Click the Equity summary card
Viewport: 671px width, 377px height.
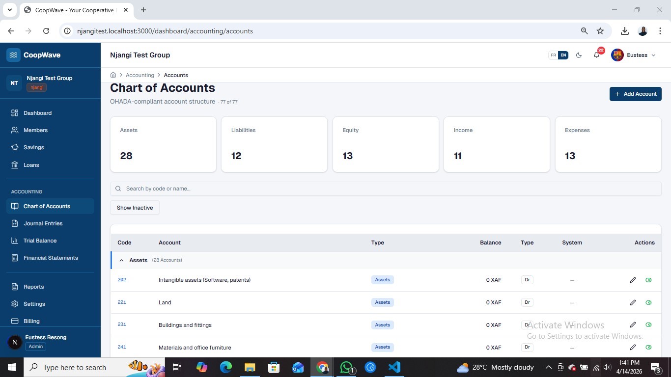pos(386,144)
